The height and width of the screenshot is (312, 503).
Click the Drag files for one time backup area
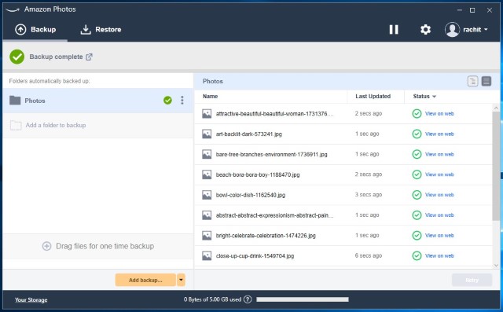point(97,246)
